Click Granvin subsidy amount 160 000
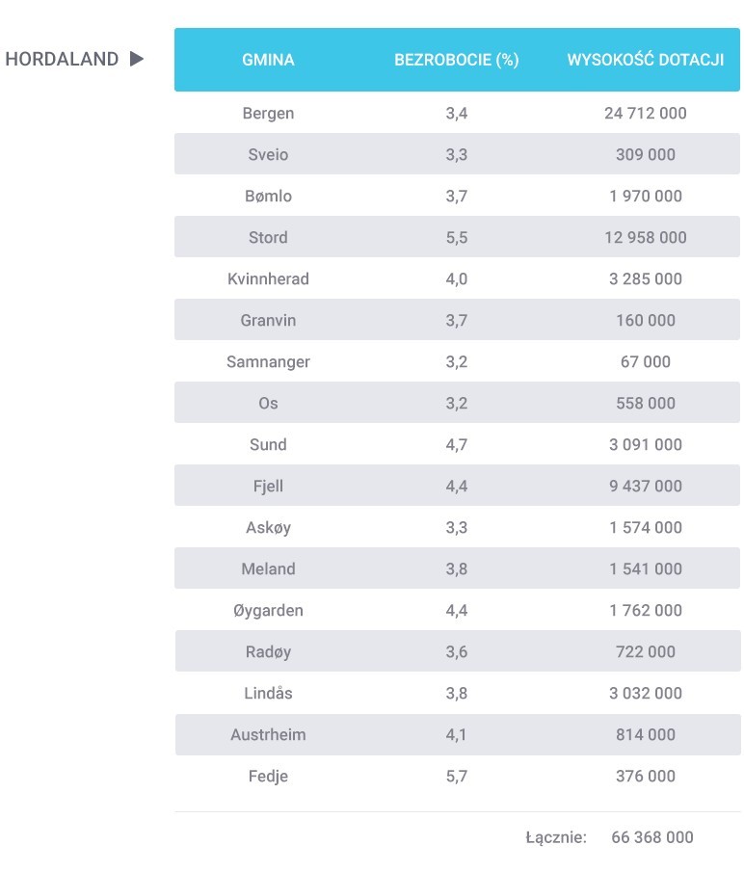This screenshot has width=744, height=872. (646, 320)
